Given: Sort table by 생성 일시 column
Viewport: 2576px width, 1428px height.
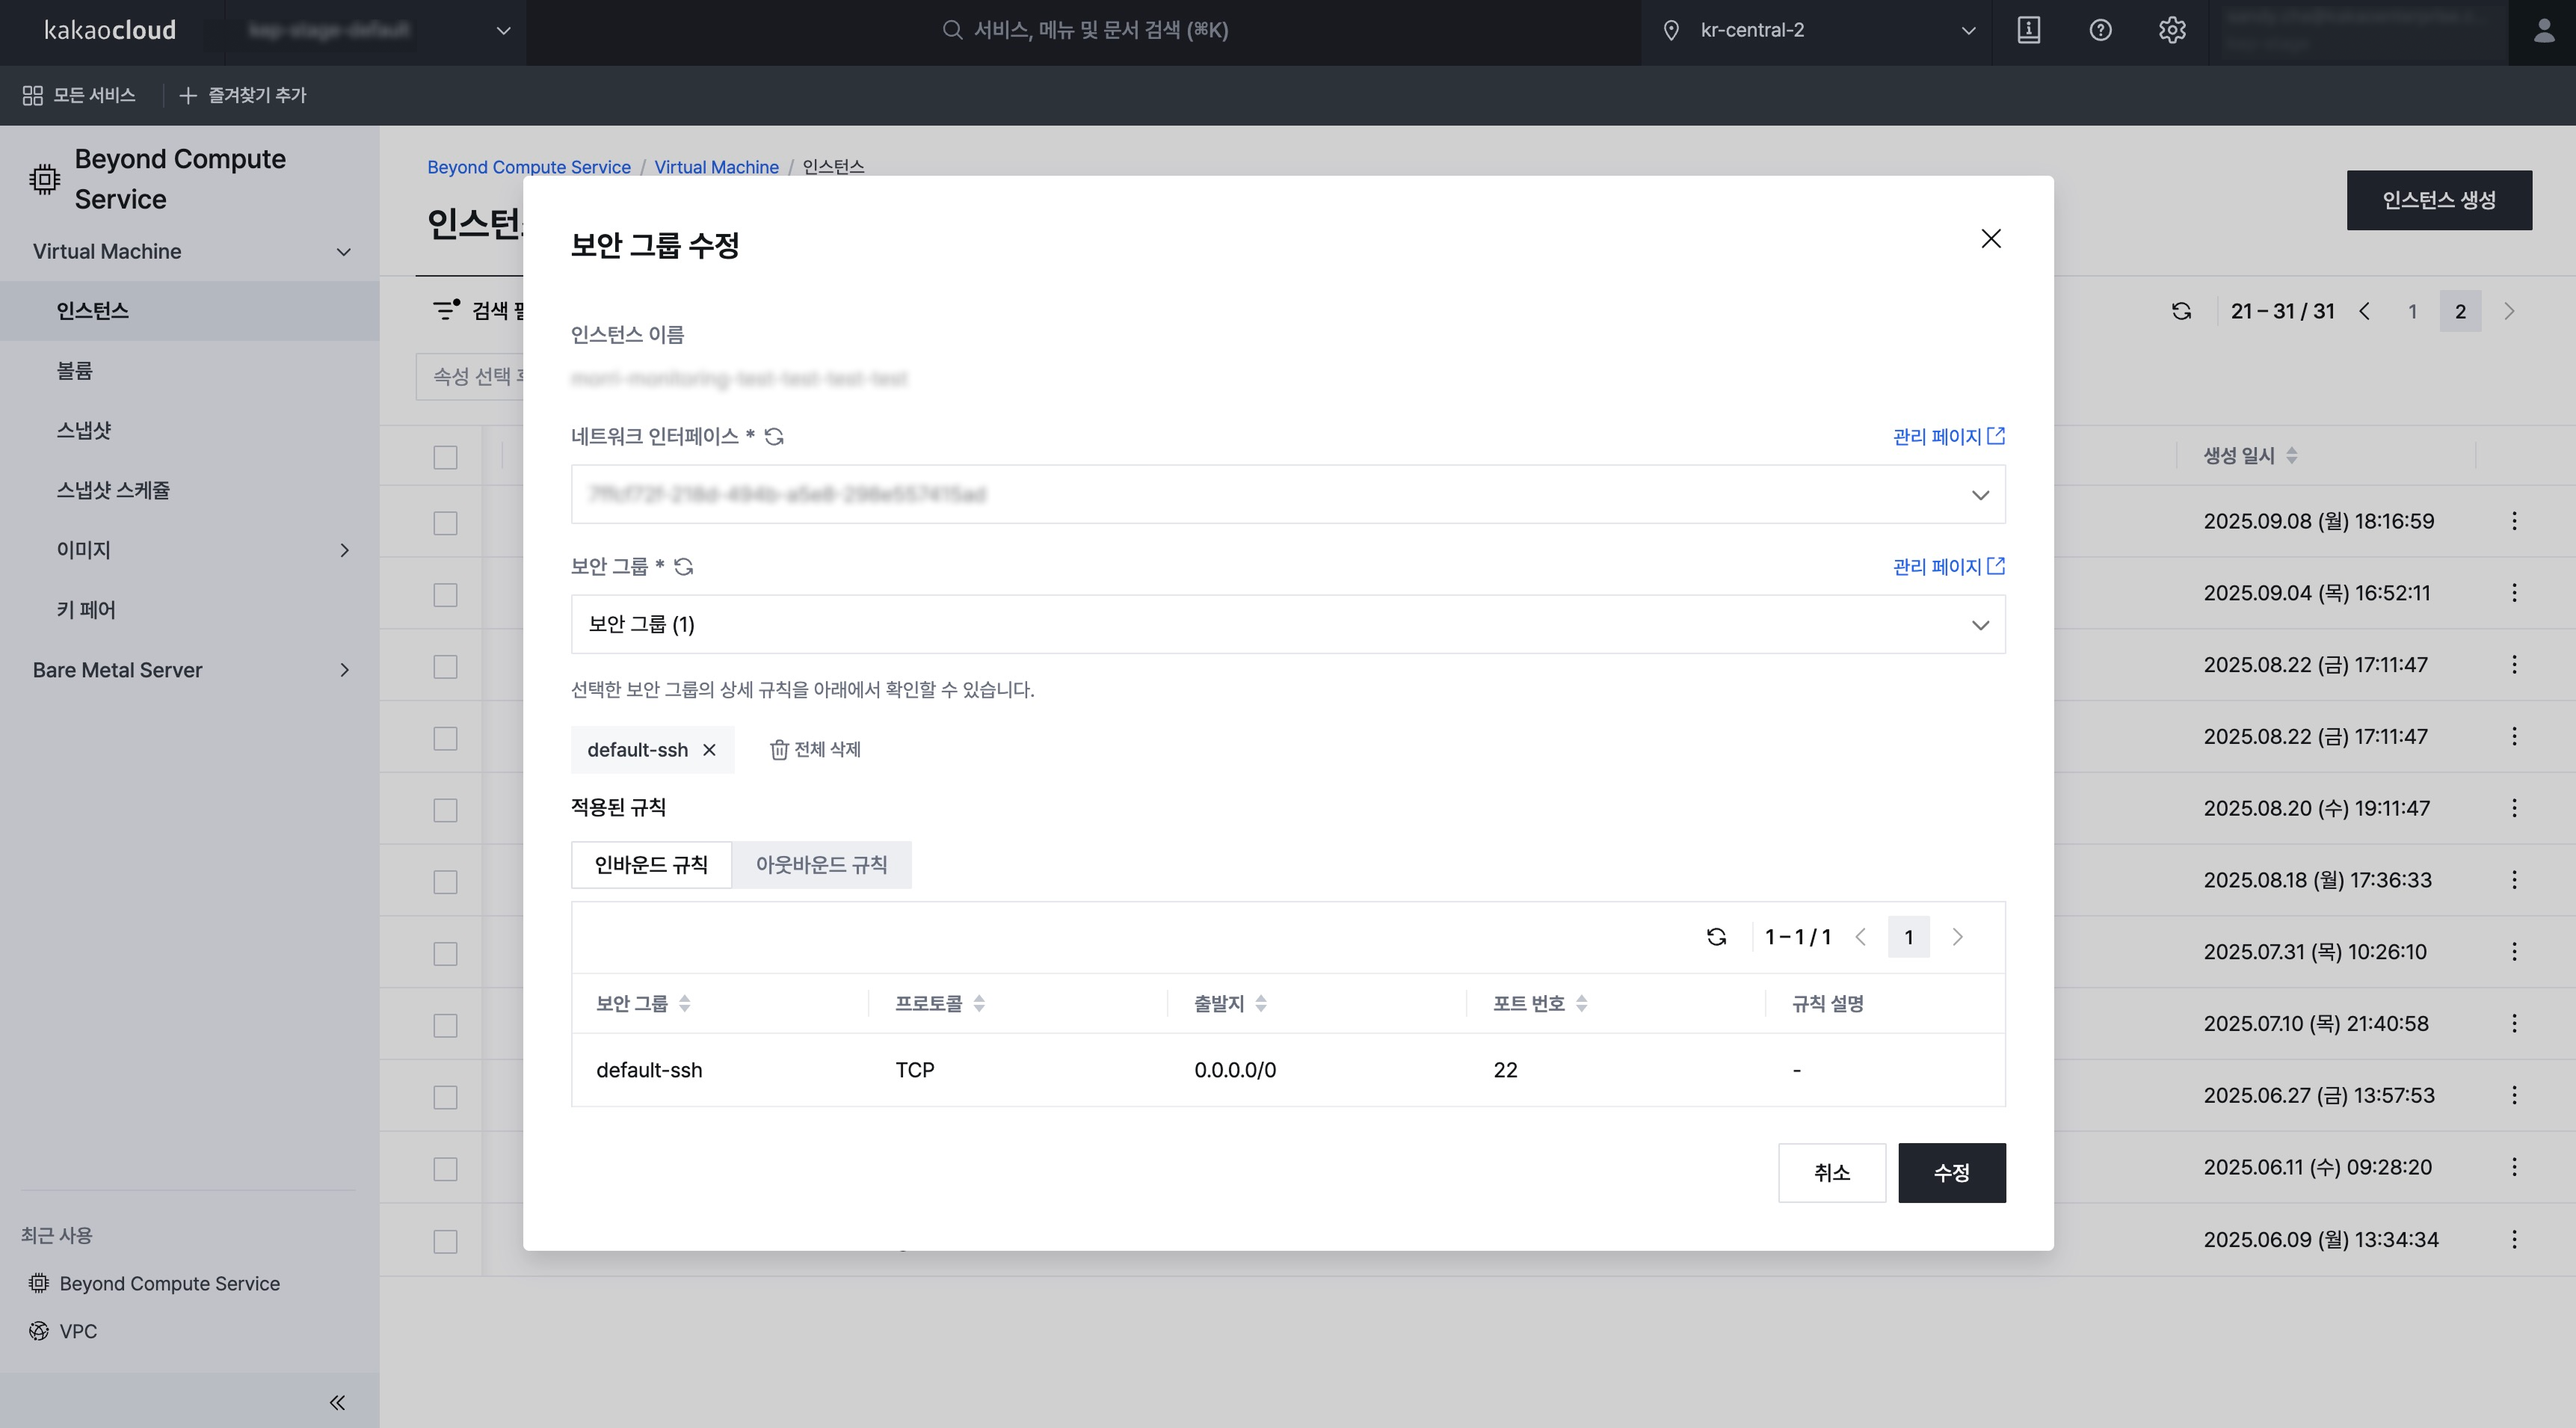Looking at the screenshot, I should click(x=2292, y=455).
